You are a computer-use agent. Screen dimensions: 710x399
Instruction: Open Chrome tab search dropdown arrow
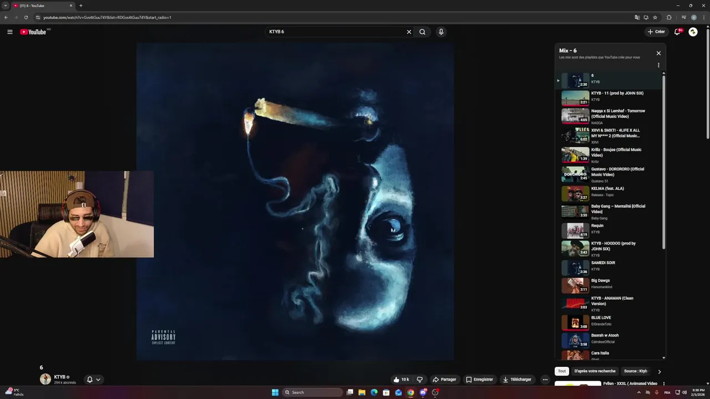click(4, 6)
